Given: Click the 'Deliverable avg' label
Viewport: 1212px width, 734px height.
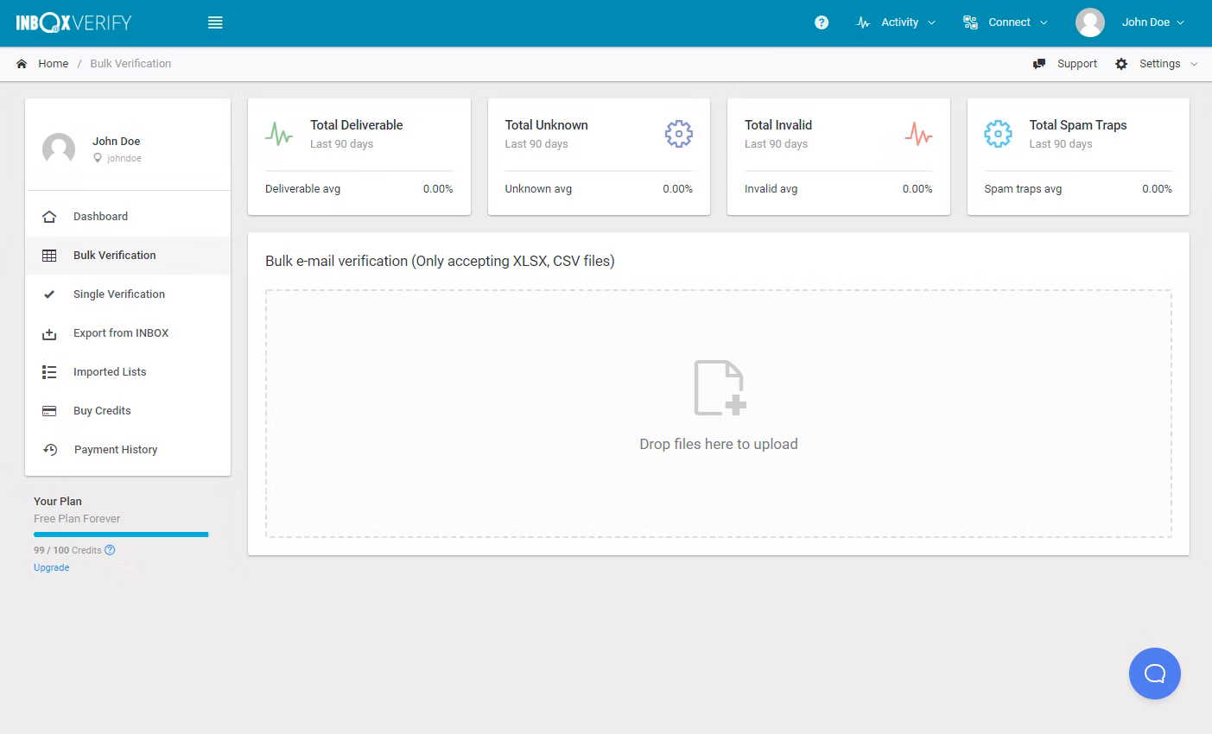Looking at the screenshot, I should 302,189.
